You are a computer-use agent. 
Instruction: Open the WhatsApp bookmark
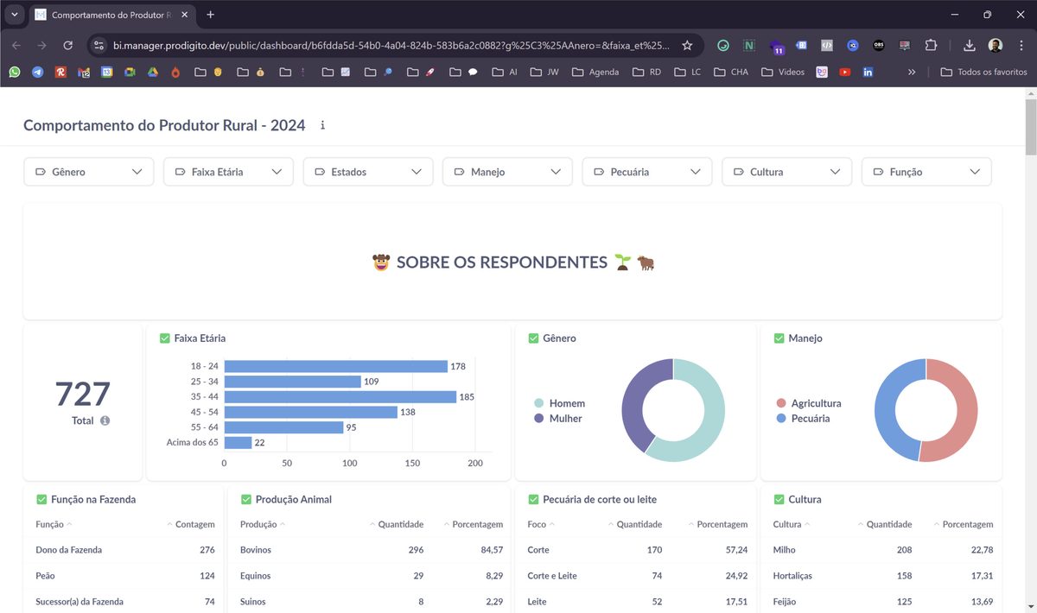(15, 73)
